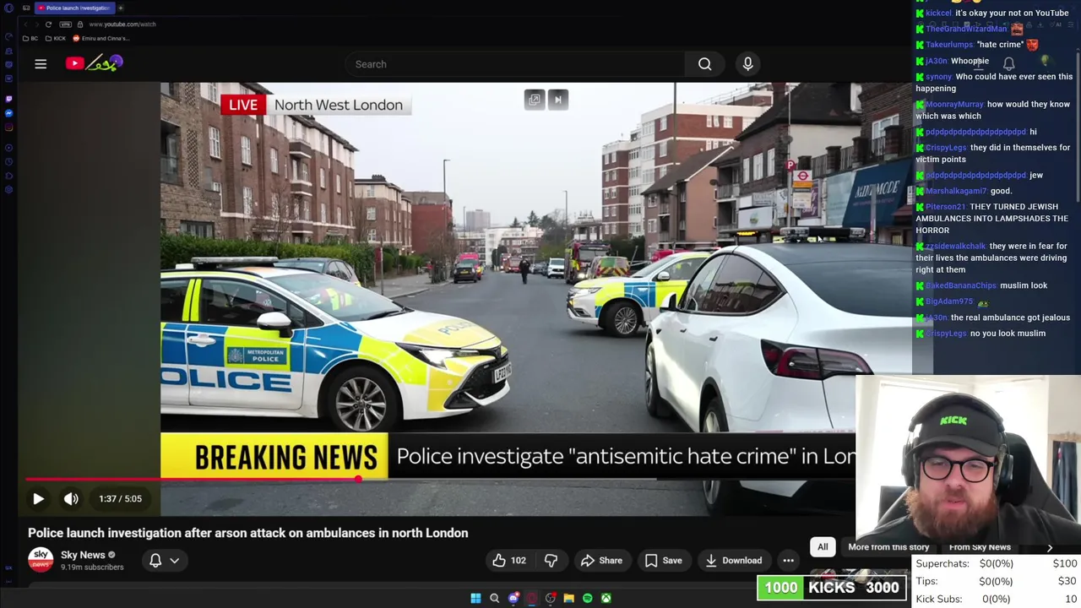Go forward in browser history
The width and height of the screenshot is (1081, 608).
click(35, 24)
